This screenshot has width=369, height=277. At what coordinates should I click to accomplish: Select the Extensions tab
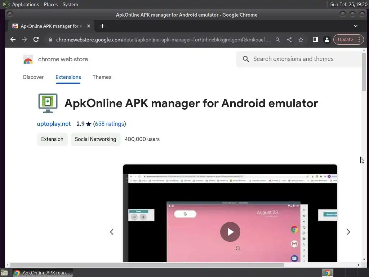(68, 77)
